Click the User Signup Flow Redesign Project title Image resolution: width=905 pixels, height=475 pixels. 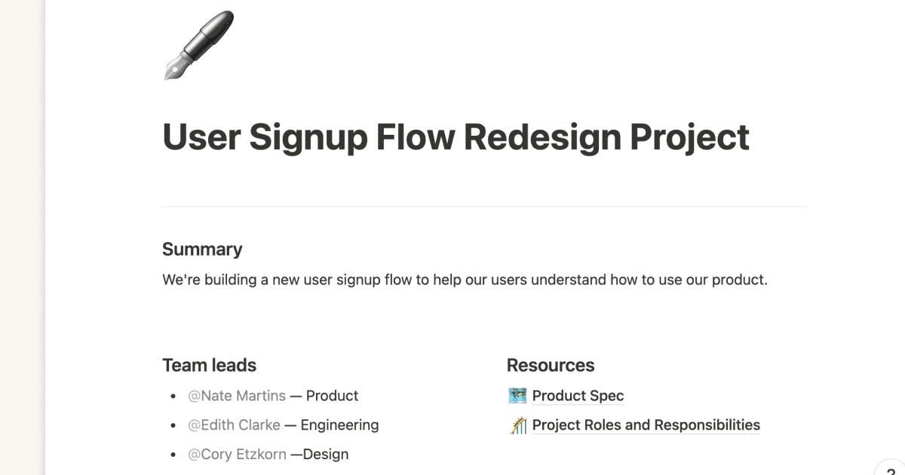click(x=456, y=137)
